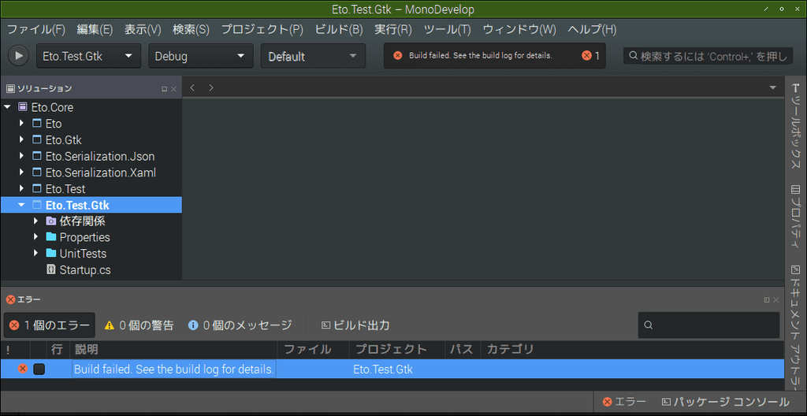Click the Eto.Test project icon
Screen dimensions: 807x416
tap(36, 188)
